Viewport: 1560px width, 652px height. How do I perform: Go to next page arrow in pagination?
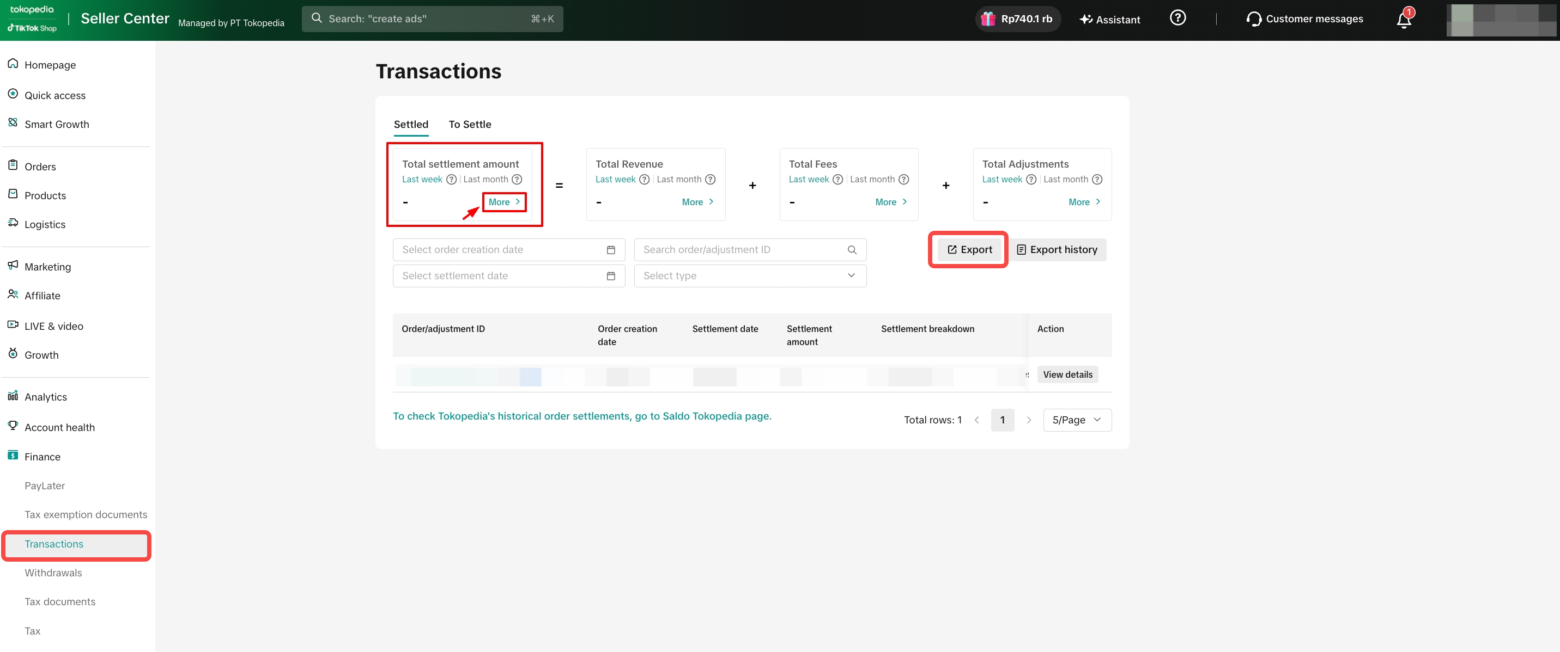[x=1028, y=420]
